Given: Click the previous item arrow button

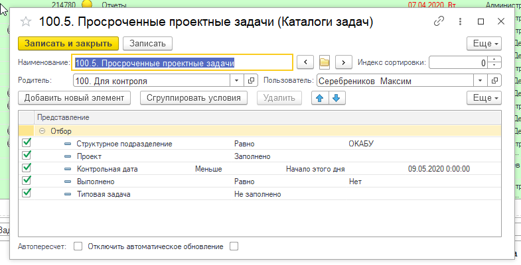Looking at the screenshot, I should (305, 62).
